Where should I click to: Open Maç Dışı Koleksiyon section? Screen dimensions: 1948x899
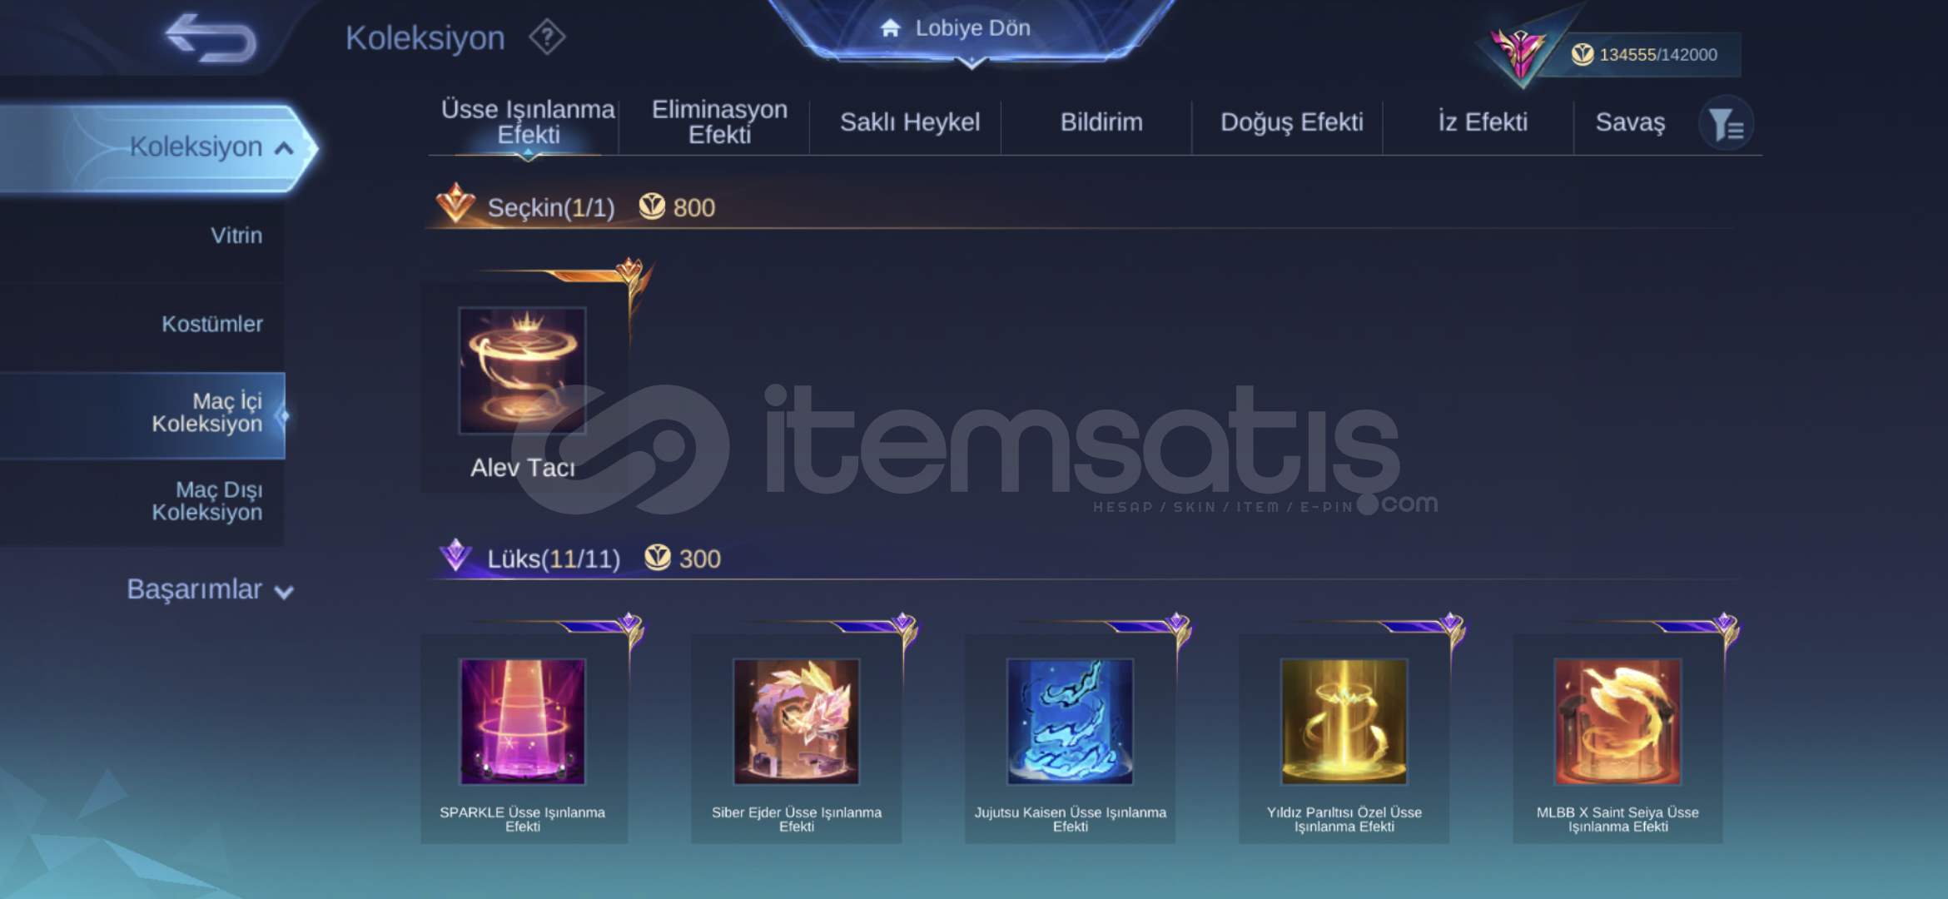pyautogui.click(x=206, y=501)
